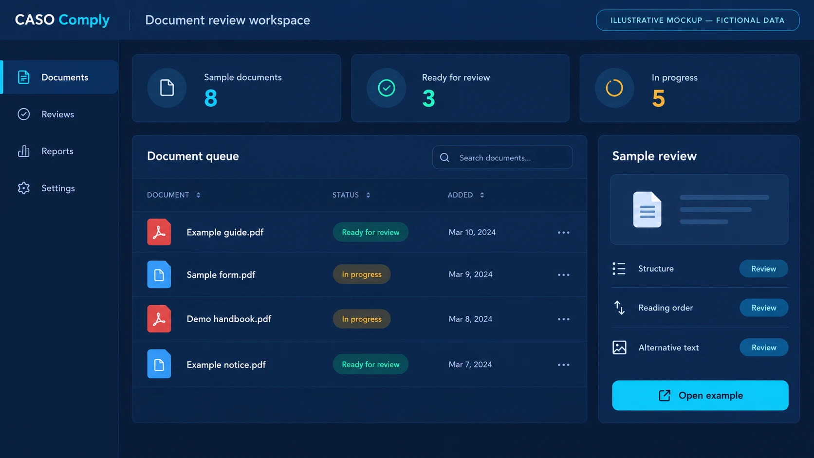This screenshot has height=458, width=814.
Task: Go to Reviews in the sidebar
Action: point(57,114)
